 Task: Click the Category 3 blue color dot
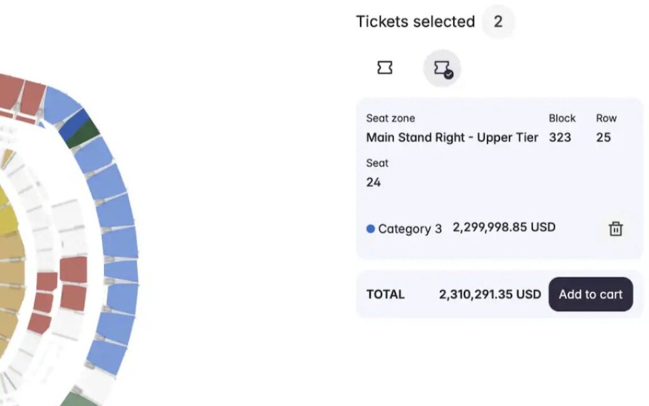pyautogui.click(x=370, y=228)
